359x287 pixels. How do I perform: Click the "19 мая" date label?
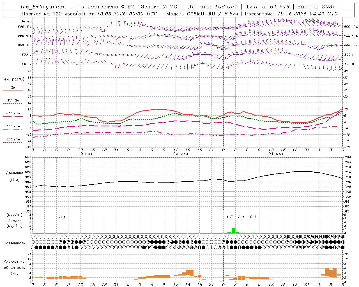tap(85, 154)
